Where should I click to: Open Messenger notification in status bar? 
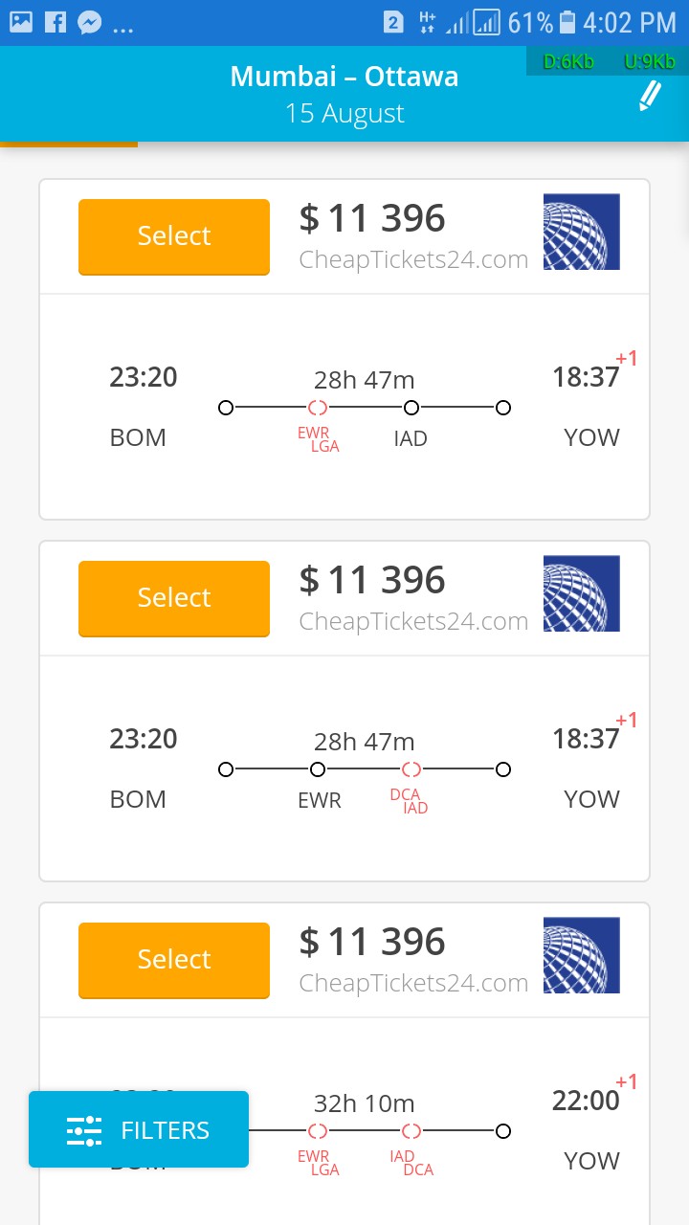coord(90,22)
